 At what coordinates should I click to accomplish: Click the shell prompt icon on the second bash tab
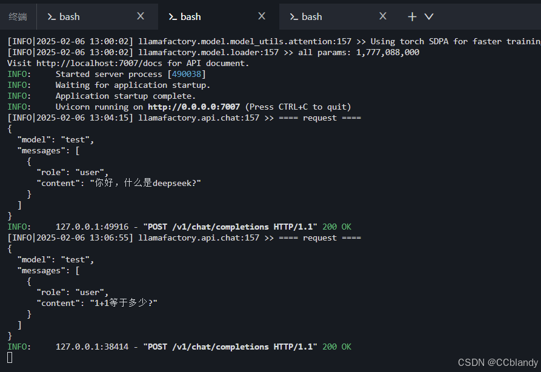point(173,16)
